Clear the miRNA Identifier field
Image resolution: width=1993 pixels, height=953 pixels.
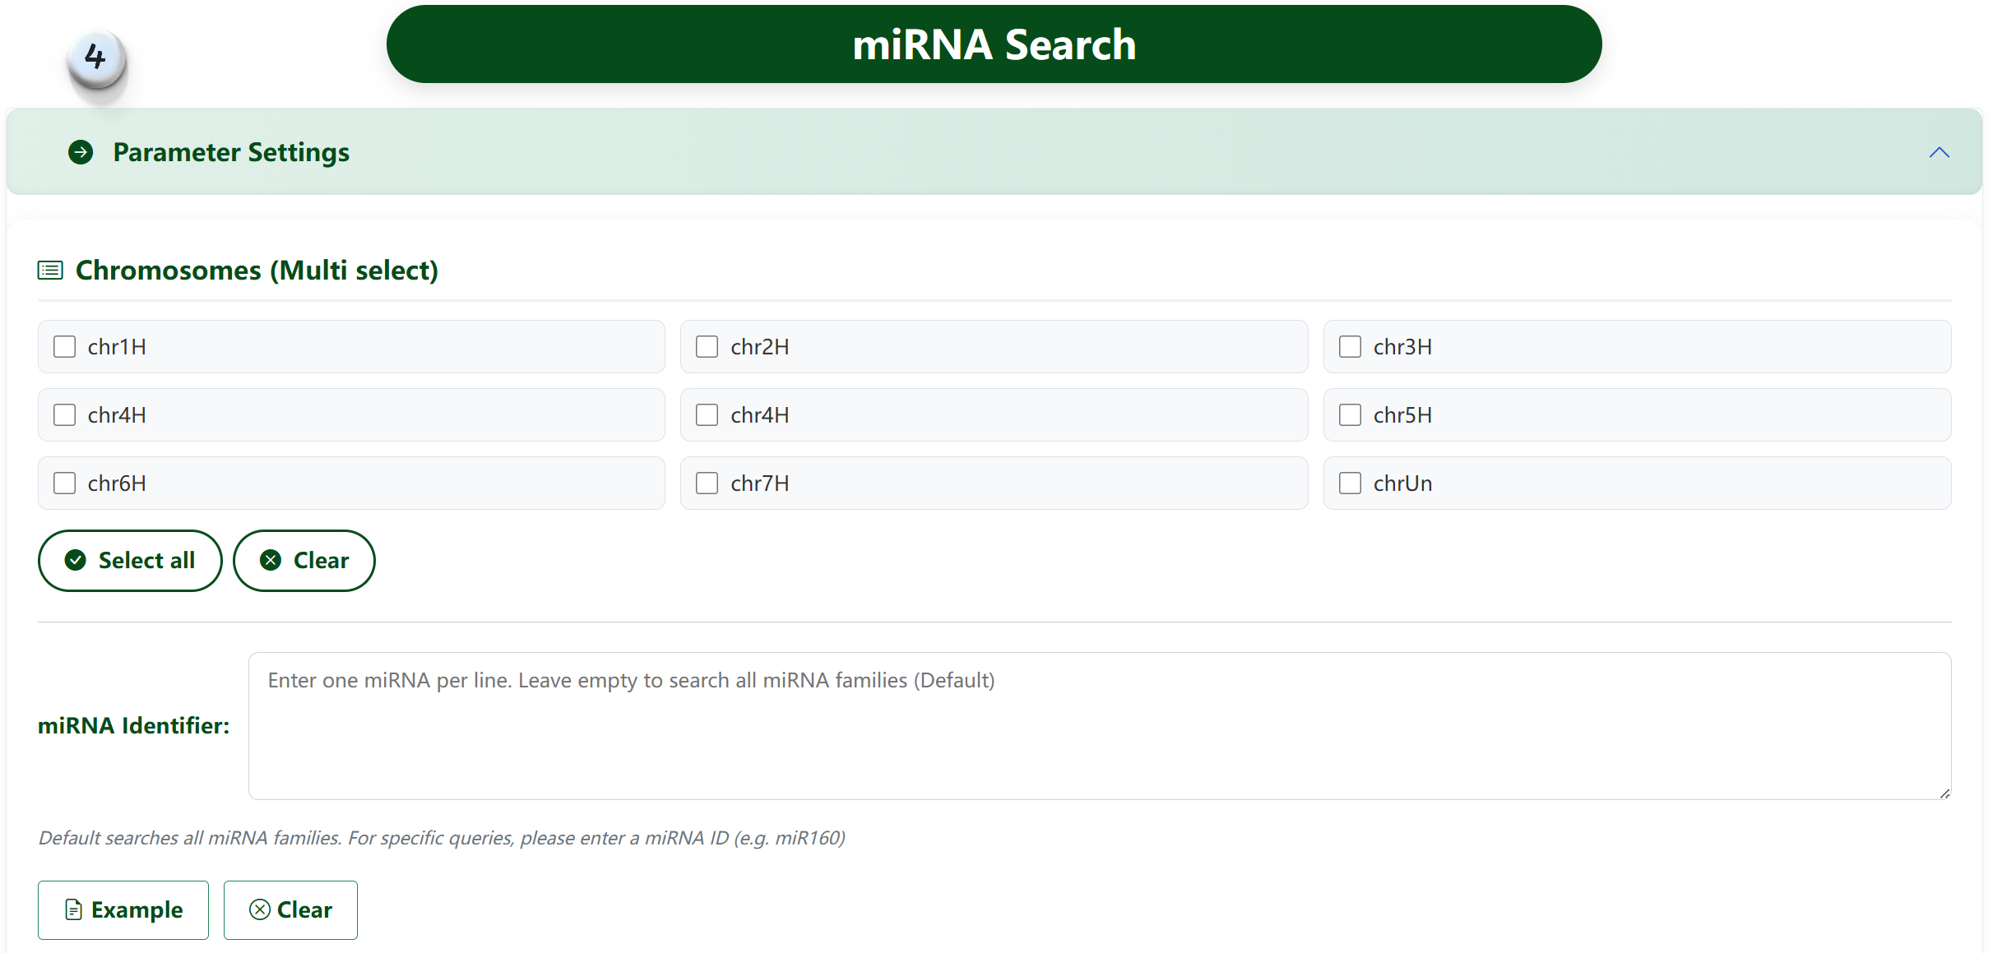pyautogui.click(x=290, y=910)
